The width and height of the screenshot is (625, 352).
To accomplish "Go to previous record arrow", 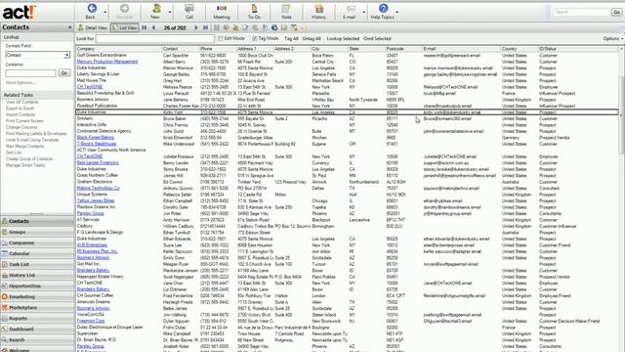I will click(x=153, y=28).
